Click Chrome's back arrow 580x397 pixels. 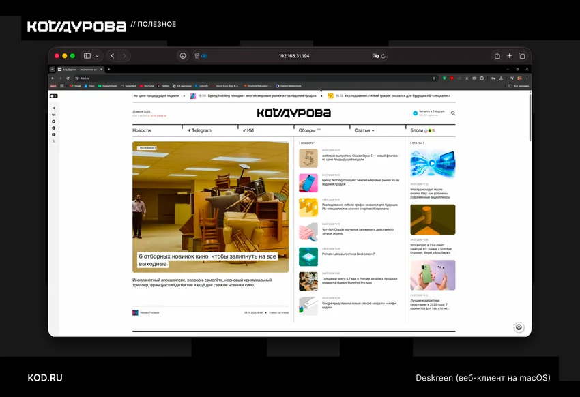click(53, 78)
